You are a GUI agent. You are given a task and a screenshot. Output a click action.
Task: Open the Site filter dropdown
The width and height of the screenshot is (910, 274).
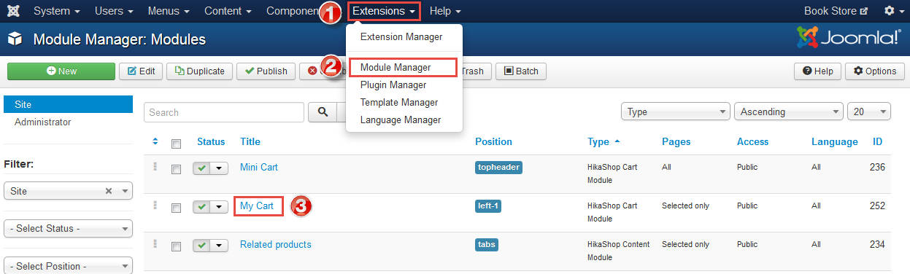[x=69, y=191]
